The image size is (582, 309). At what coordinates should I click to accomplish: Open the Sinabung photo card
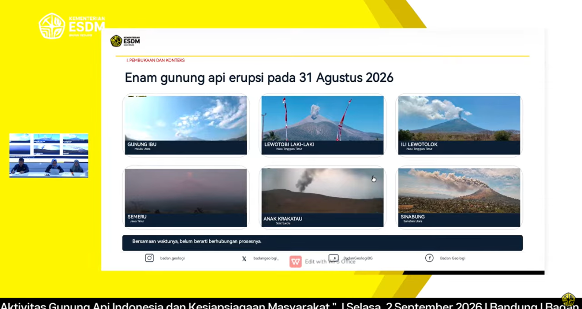click(459, 197)
